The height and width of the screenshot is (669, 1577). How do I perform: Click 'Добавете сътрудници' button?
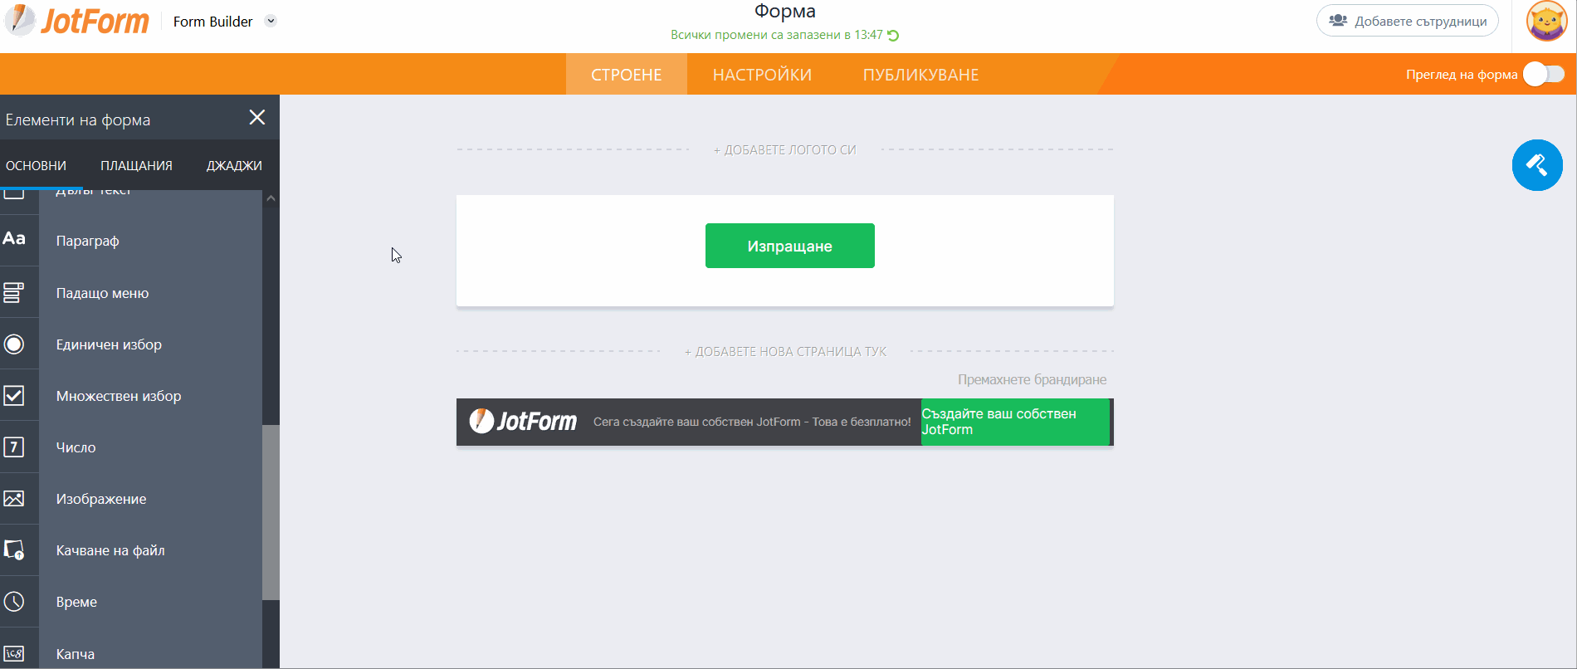point(1407,21)
